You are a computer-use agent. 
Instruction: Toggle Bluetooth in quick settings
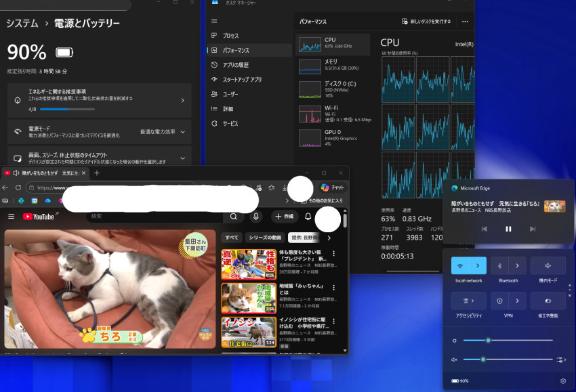501,265
